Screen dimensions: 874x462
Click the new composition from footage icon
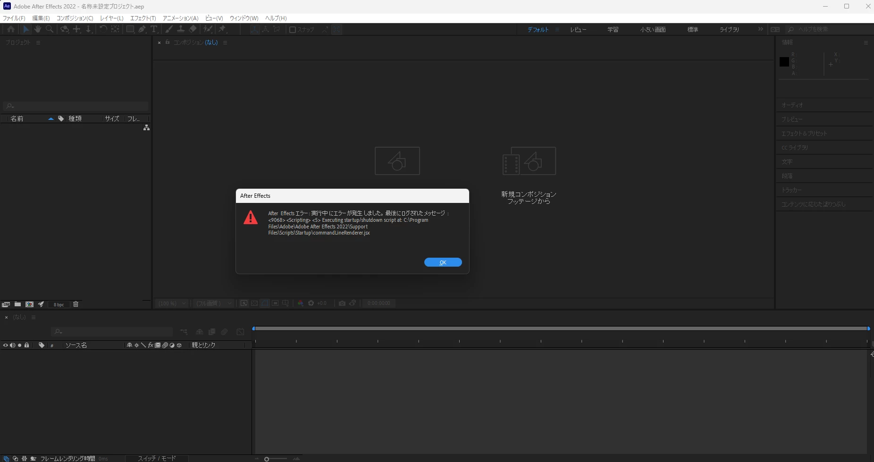(x=529, y=161)
